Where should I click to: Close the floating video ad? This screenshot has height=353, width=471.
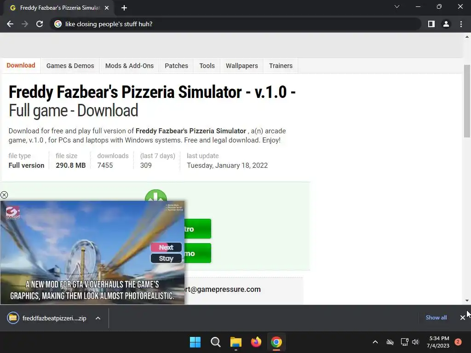(4, 195)
